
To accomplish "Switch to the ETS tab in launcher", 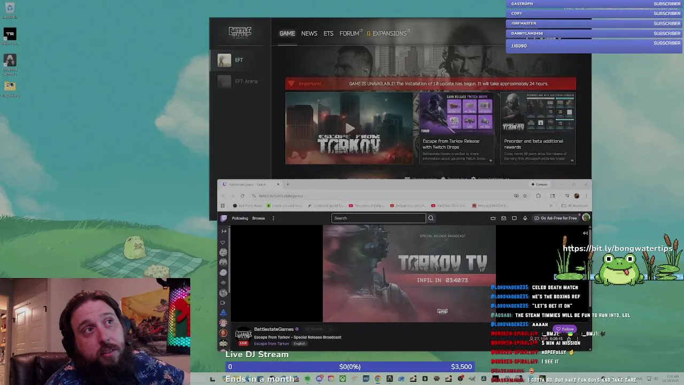I will click(328, 33).
